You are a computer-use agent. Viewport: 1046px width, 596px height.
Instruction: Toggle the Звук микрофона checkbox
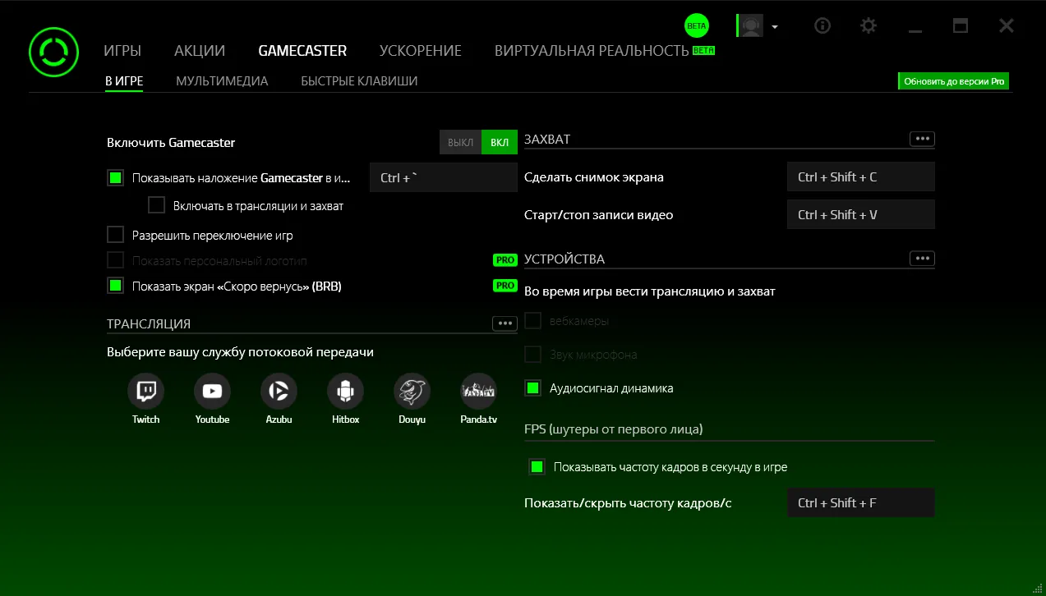(532, 355)
